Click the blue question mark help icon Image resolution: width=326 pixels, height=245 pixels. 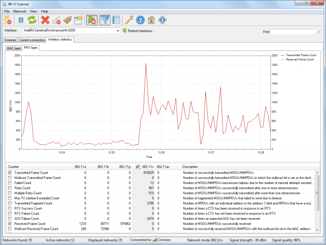pyautogui.click(x=140, y=20)
